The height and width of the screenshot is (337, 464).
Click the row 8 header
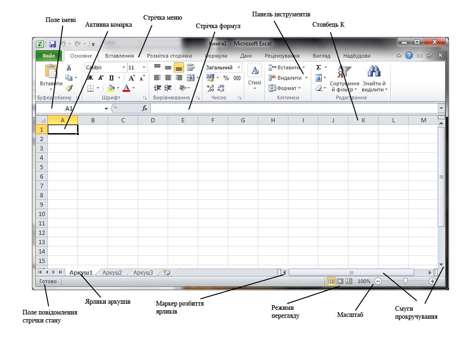(42, 195)
